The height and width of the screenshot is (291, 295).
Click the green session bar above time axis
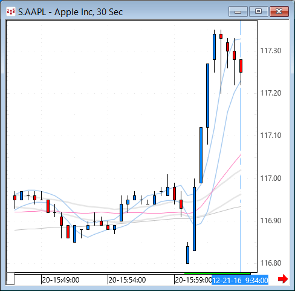click(x=218, y=273)
